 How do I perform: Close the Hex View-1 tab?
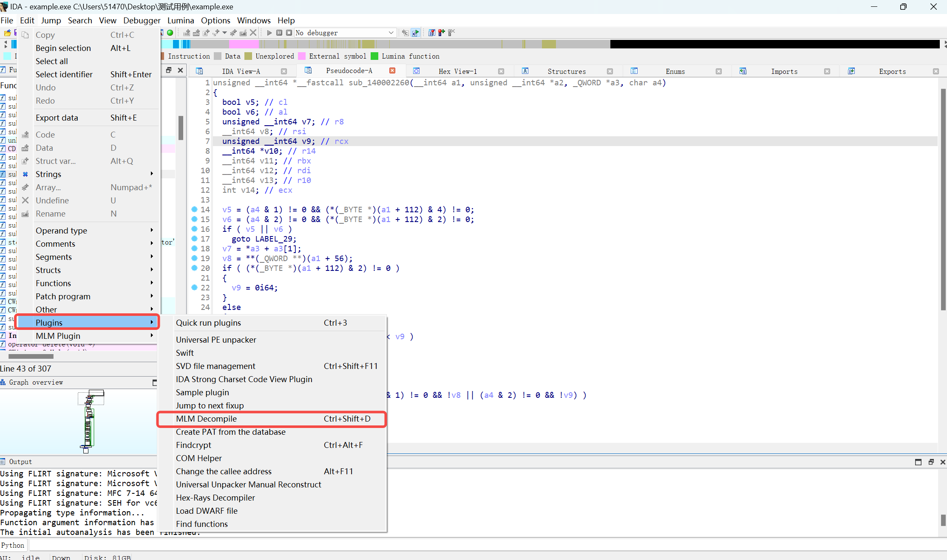[x=501, y=71]
